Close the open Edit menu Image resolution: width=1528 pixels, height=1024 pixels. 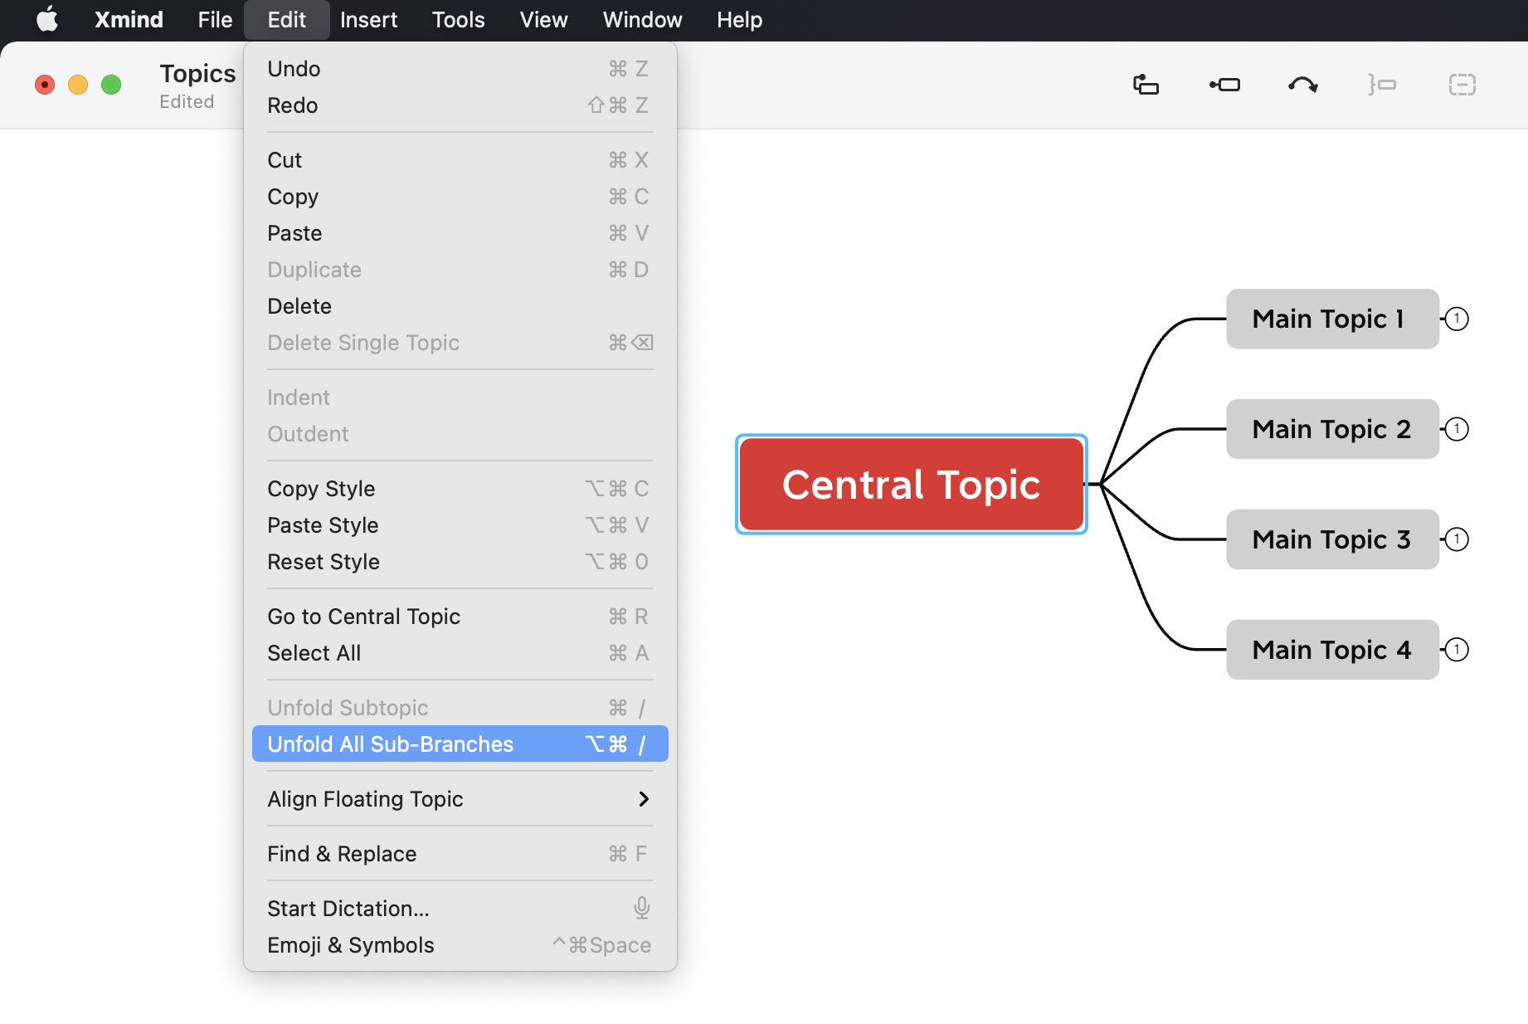[x=286, y=19]
